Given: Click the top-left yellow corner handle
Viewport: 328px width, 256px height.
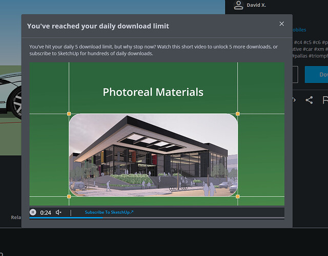Looking at the screenshot, I should pyautogui.click(x=69, y=114).
